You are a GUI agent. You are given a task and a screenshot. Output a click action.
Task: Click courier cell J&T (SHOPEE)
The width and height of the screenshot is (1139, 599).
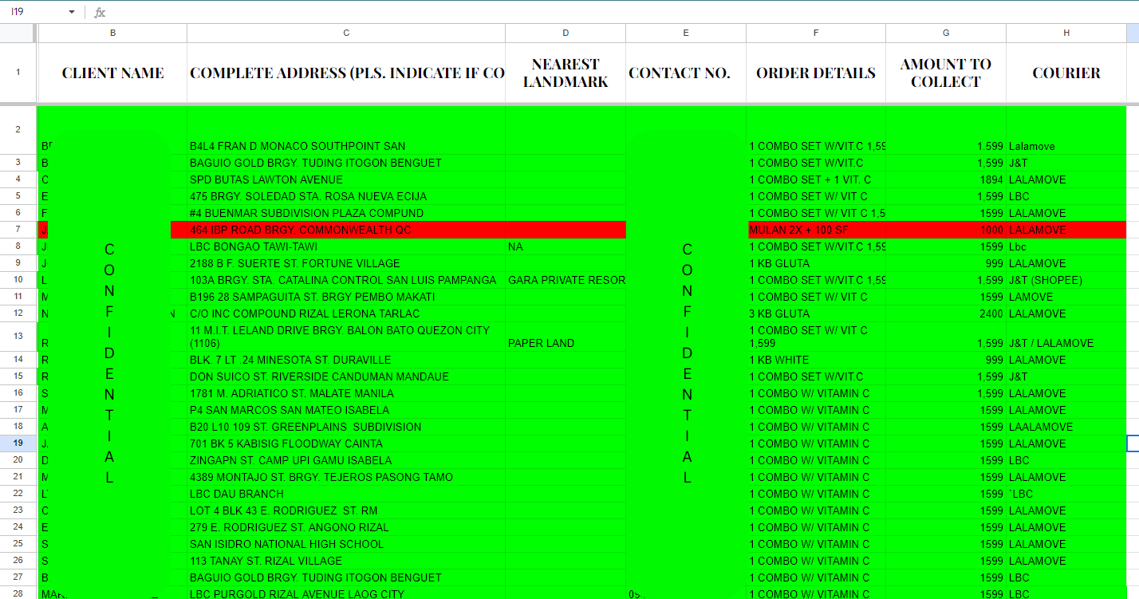(x=1066, y=280)
